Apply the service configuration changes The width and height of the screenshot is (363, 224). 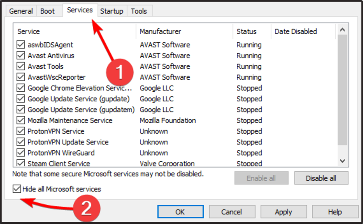(283, 212)
